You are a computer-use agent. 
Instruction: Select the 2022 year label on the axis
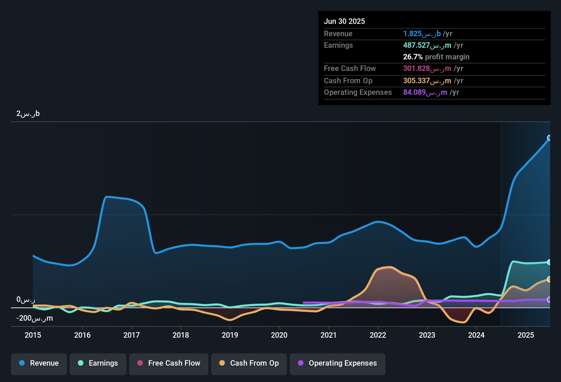coord(378,335)
